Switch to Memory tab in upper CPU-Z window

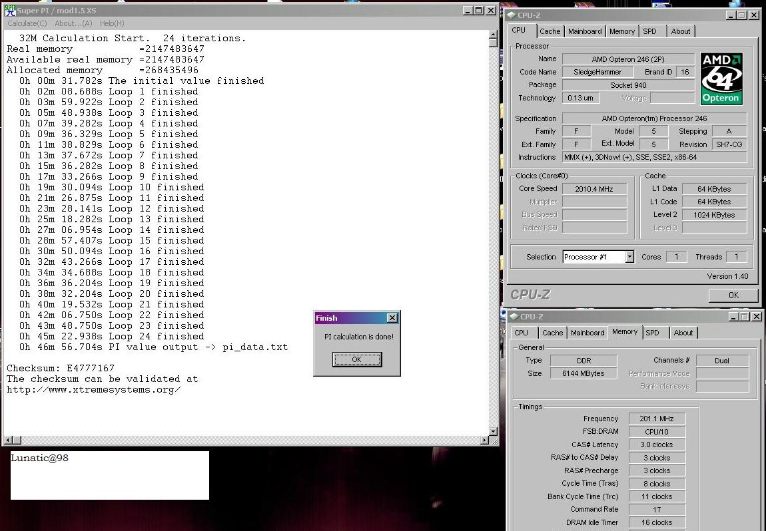click(x=622, y=31)
